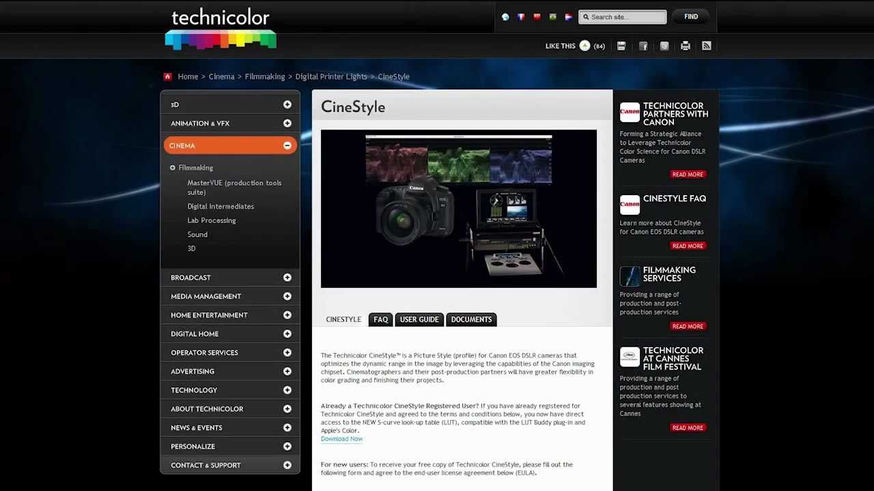874x491 pixels.
Task: Click the Search site input field
Action: 623,17
